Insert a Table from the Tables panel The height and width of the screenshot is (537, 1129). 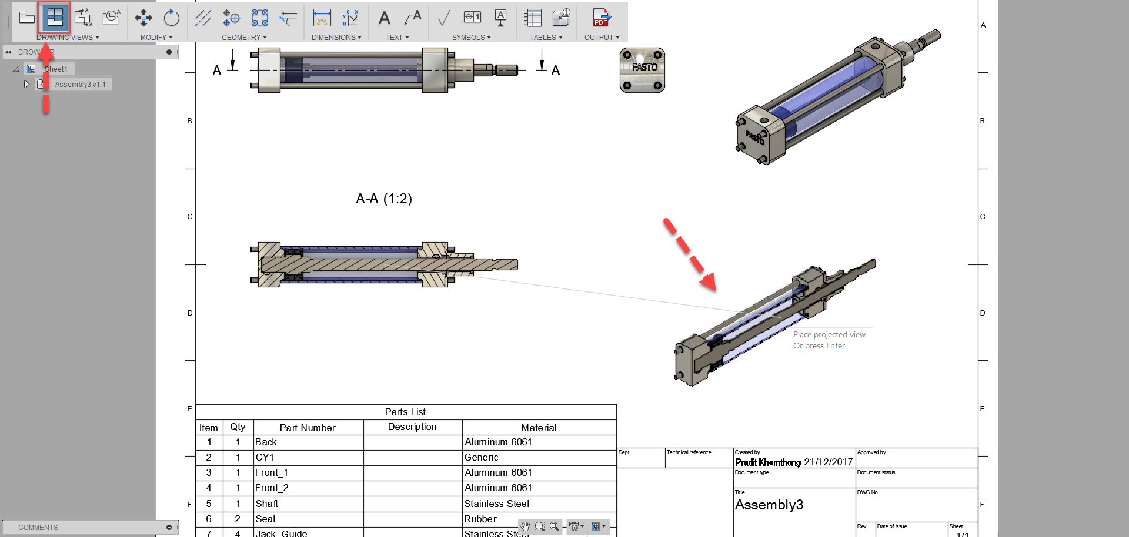click(x=533, y=18)
